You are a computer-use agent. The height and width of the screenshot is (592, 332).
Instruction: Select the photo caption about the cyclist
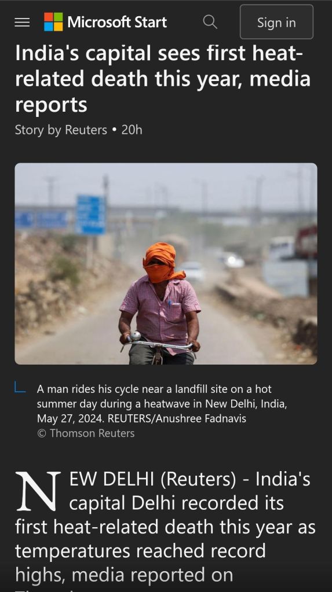point(162,403)
